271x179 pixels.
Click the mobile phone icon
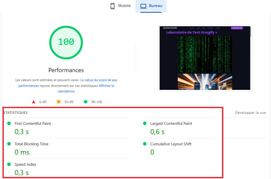point(112,6)
